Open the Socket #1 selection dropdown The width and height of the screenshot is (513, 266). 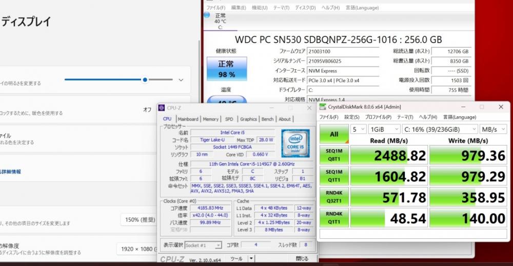pos(203,245)
